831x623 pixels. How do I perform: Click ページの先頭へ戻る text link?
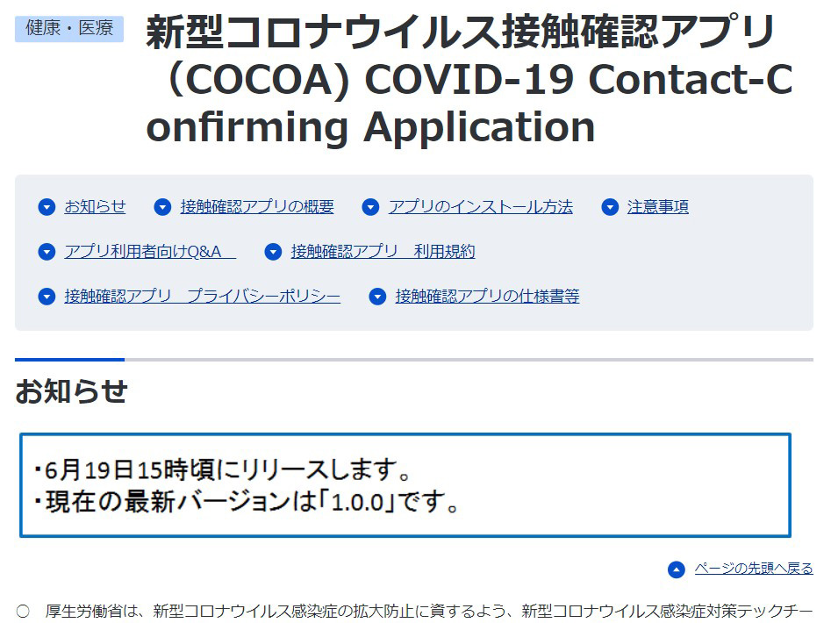pos(753,569)
